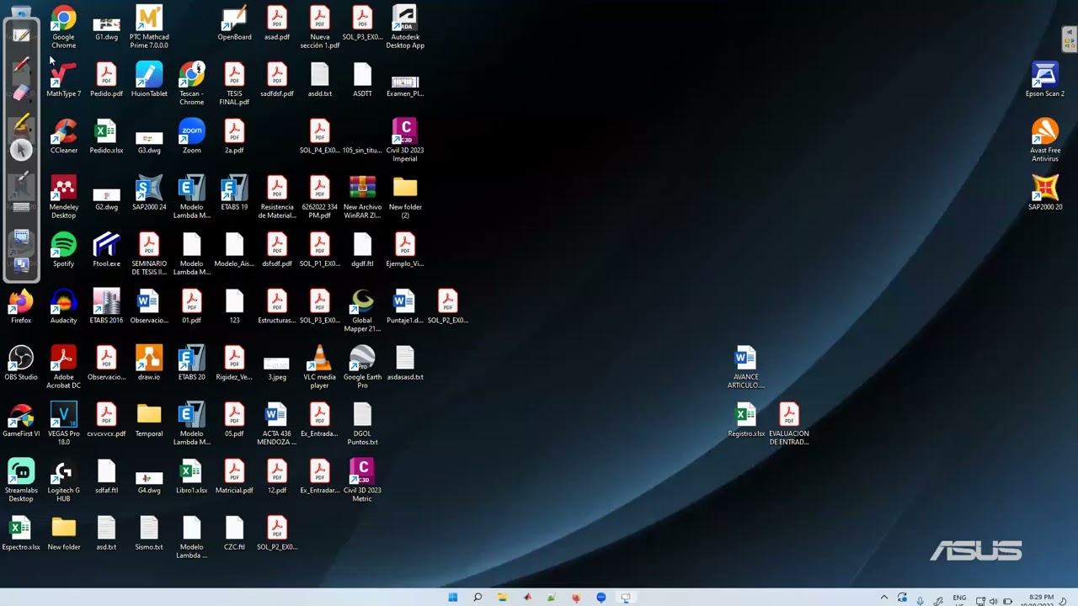Screen dimensions: 1078x606
Task: Select the SAP2000 24 icon
Action: coord(149,193)
